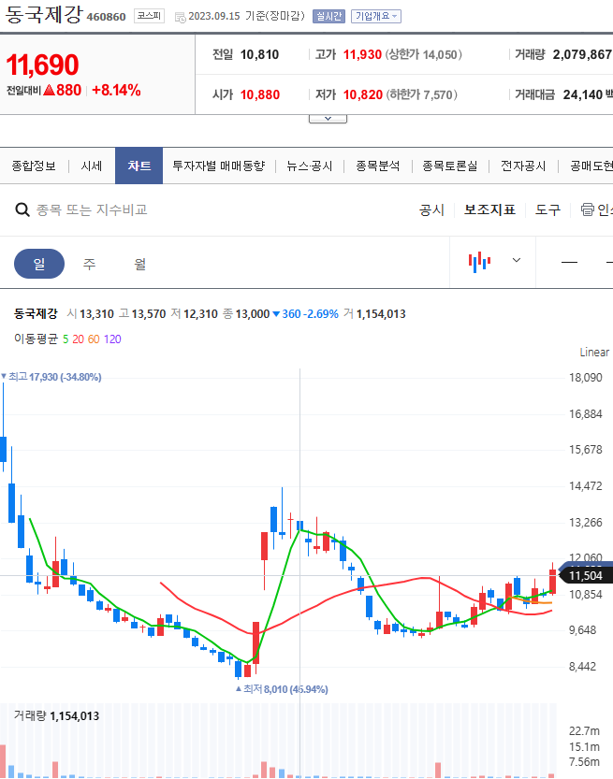Select the 일 daily period toggle
Viewport: 613px width, 779px height.
[x=39, y=264]
